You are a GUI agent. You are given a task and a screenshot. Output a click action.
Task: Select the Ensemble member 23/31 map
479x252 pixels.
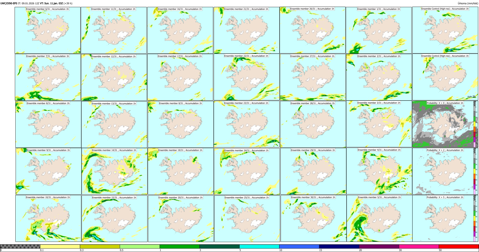click(247, 124)
